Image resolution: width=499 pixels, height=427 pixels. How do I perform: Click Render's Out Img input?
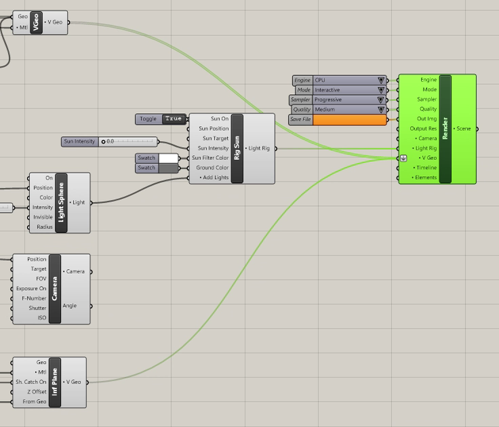tap(426, 119)
